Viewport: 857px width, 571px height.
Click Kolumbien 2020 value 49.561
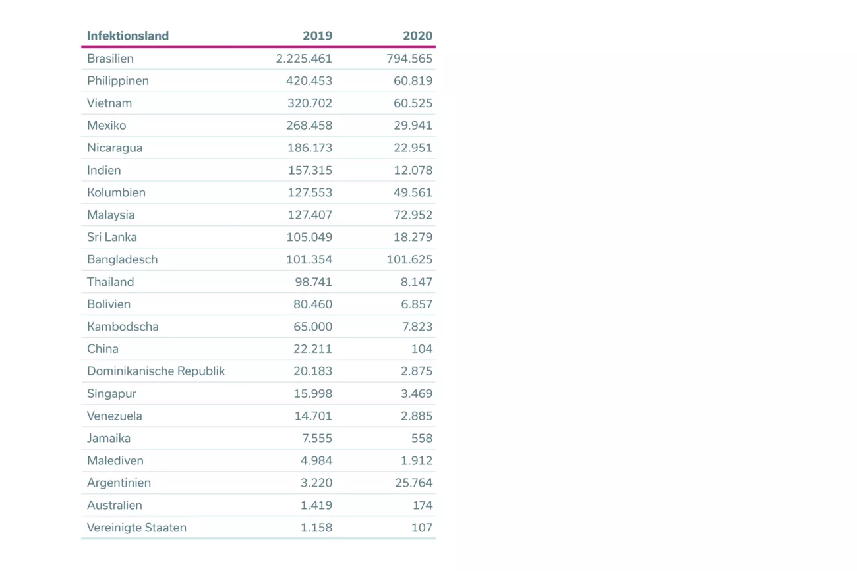point(413,192)
